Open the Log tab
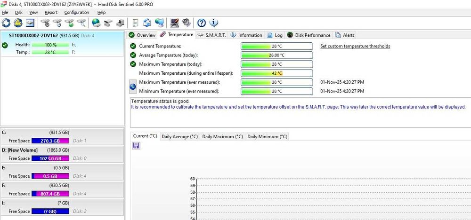The width and height of the screenshot is (471, 220). 275,35
